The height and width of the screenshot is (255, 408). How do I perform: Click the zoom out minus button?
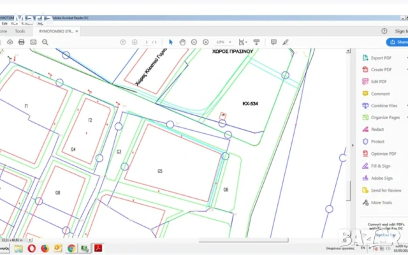[194, 42]
